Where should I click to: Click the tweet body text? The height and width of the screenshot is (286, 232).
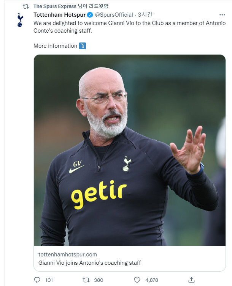[129, 27]
